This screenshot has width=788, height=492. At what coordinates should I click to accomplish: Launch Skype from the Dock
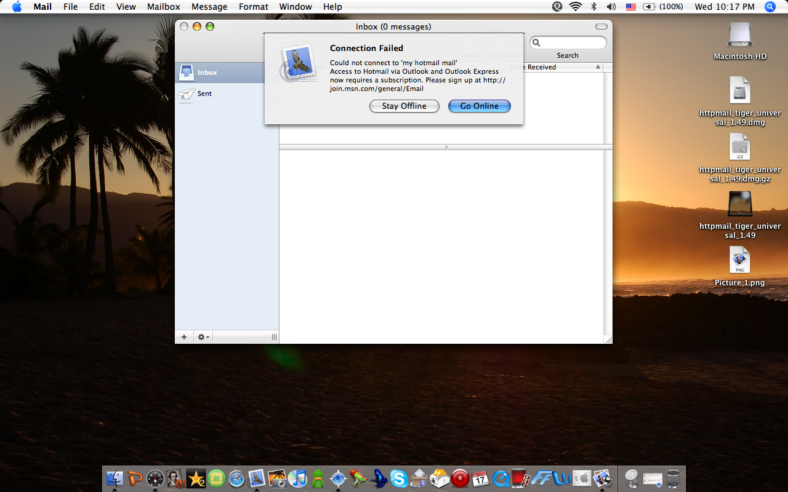click(x=399, y=478)
